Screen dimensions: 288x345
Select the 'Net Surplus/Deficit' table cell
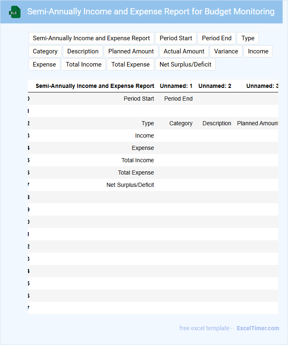(x=130, y=185)
